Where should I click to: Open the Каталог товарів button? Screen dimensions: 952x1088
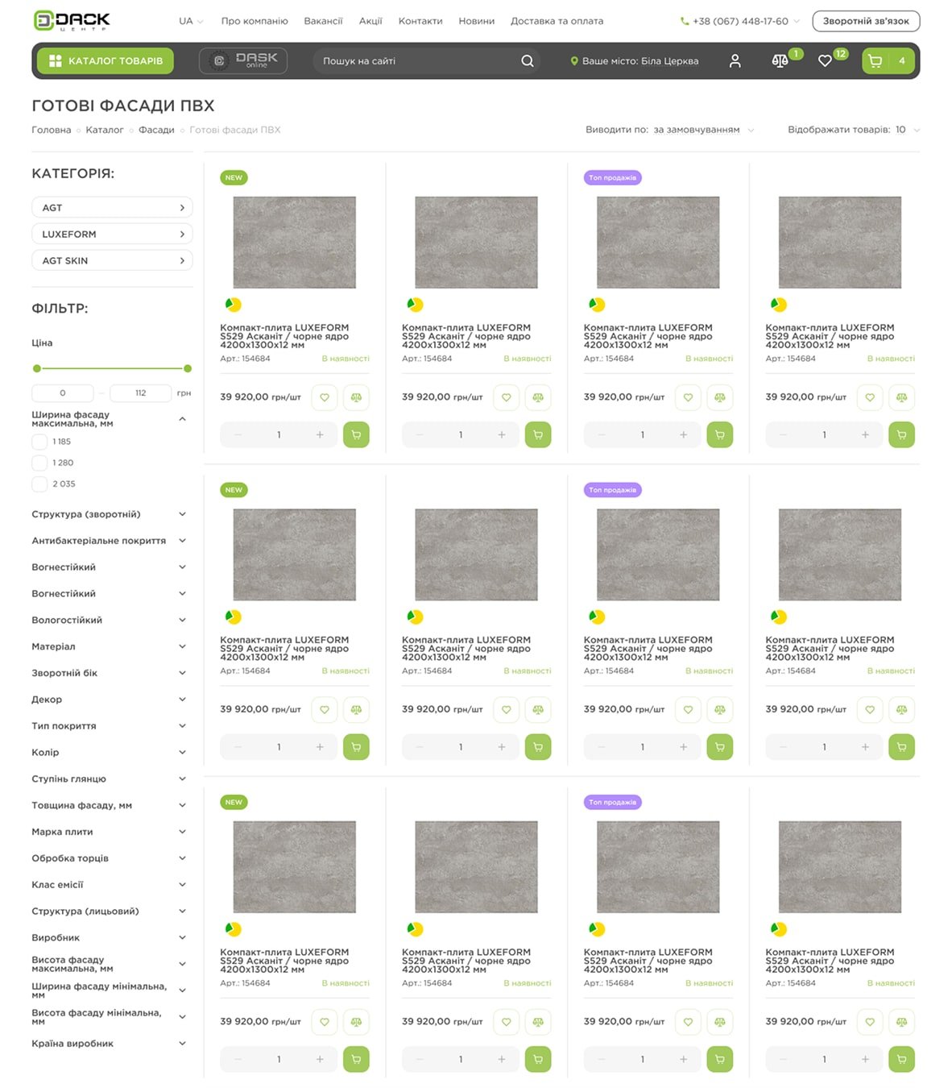106,61
